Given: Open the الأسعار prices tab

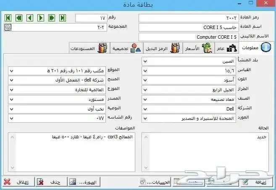Looking at the screenshot, I should [199, 48].
